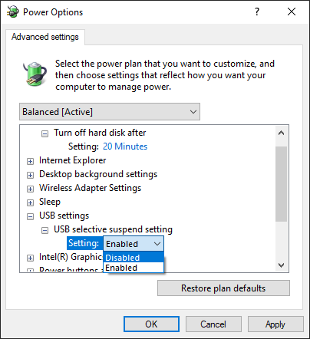Select Enabled from the setting dropdown list
Screen dimensions: 310x339
[x=134, y=268]
